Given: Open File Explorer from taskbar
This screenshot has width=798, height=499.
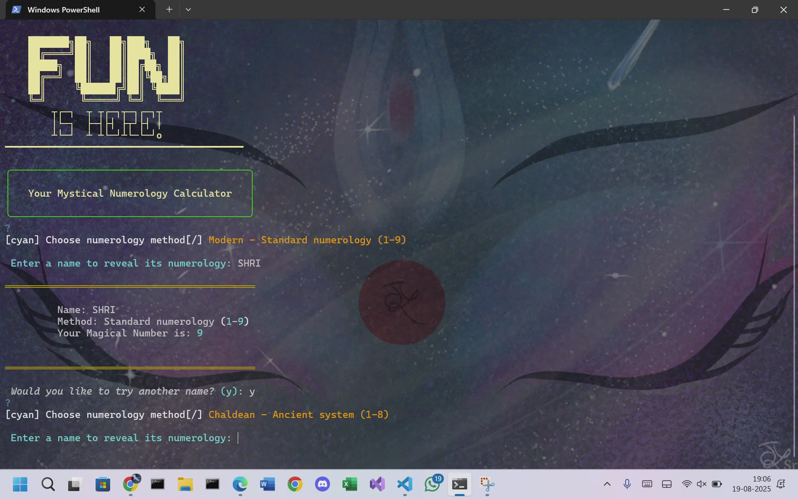Looking at the screenshot, I should 185,484.
